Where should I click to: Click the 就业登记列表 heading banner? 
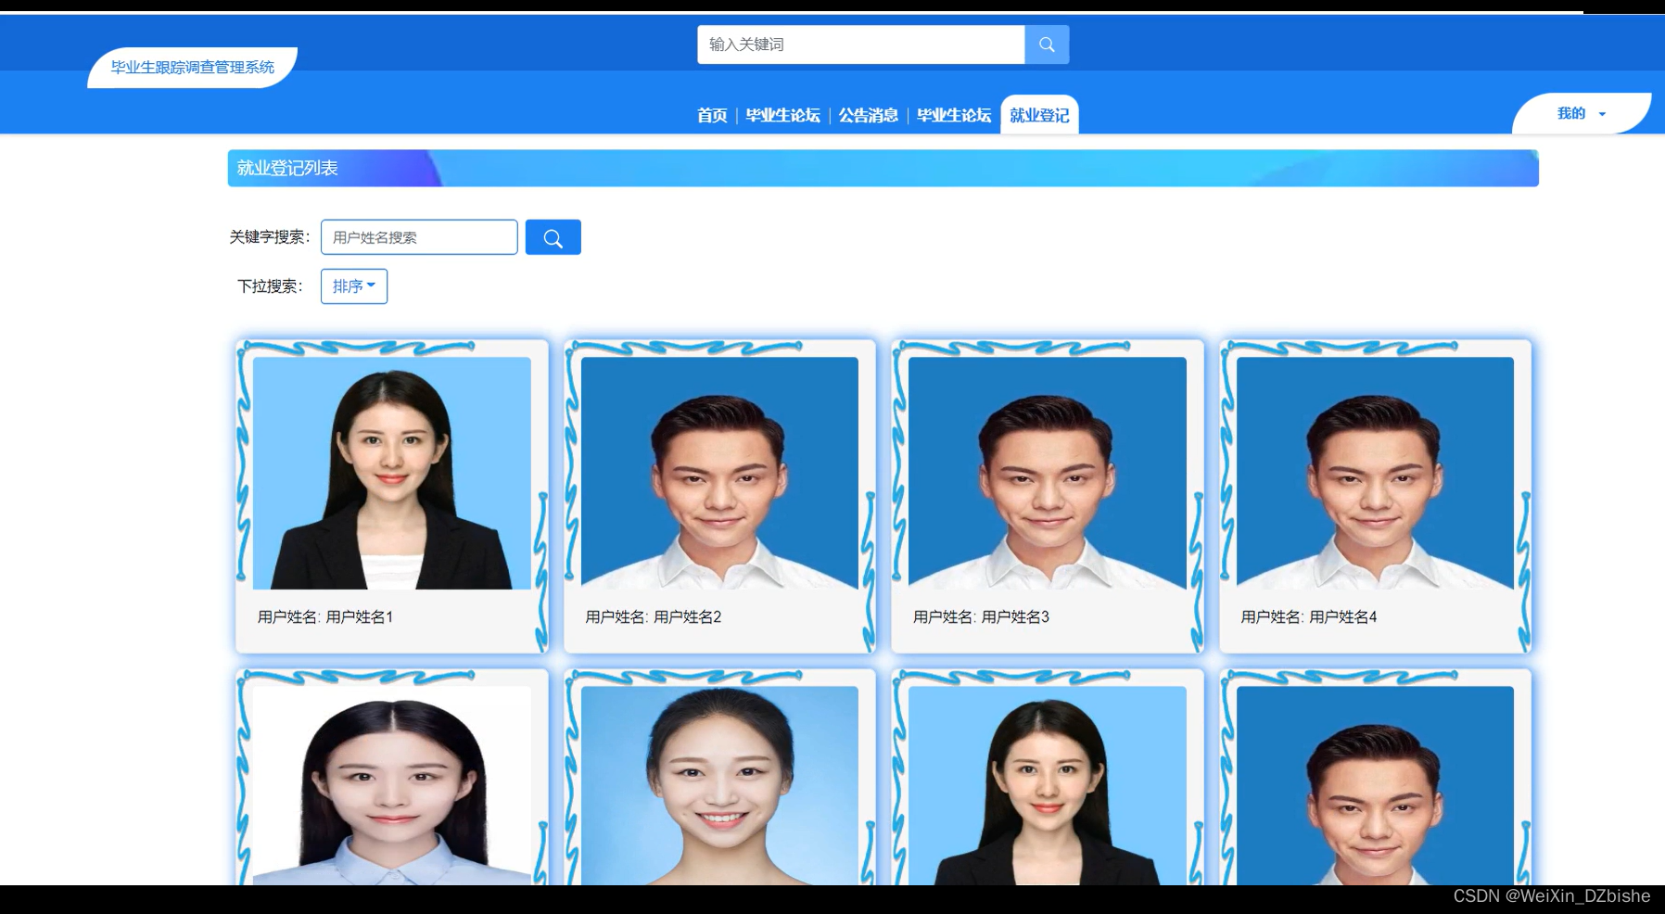click(x=883, y=168)
